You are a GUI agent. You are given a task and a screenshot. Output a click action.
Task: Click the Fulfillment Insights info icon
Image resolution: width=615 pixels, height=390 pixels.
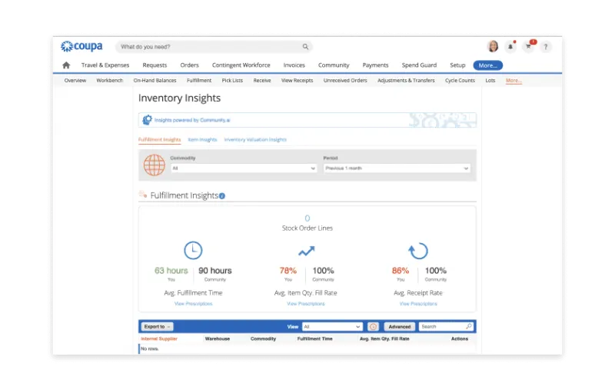point(222,196)
